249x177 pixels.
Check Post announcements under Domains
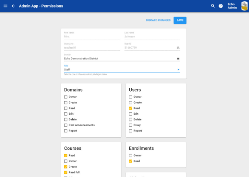click(x=65, y=125)
